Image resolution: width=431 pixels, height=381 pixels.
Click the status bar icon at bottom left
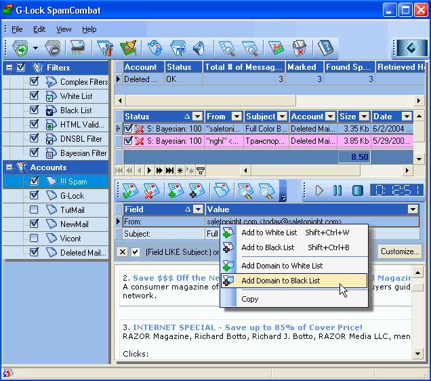point(7,374)
